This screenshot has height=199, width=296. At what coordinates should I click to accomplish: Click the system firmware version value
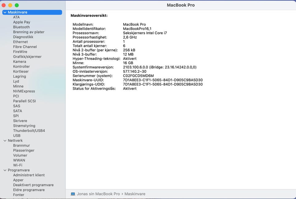(160, 67)
